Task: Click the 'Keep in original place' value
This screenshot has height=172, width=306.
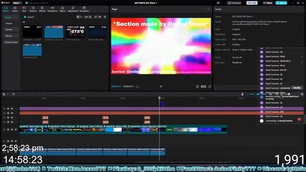Action: (242, 50)
